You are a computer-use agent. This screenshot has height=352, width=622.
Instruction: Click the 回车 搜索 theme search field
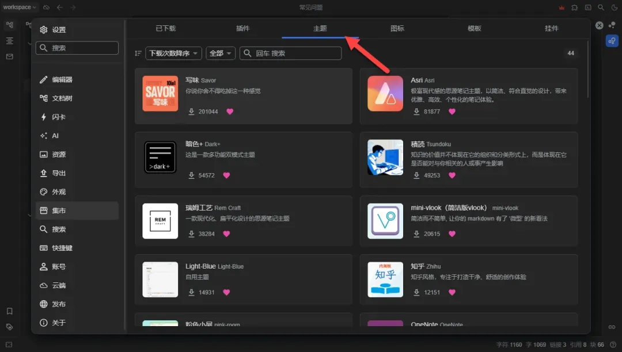coord(290,53)
